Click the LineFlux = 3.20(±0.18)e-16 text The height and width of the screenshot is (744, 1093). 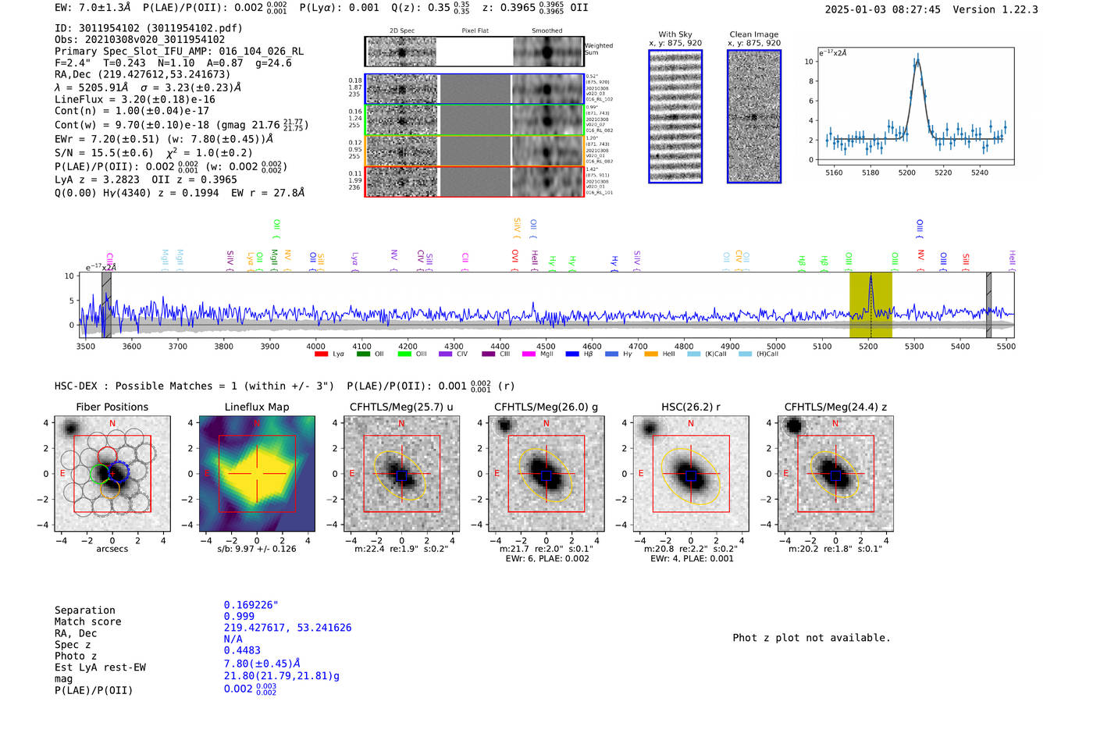[135, 99]
